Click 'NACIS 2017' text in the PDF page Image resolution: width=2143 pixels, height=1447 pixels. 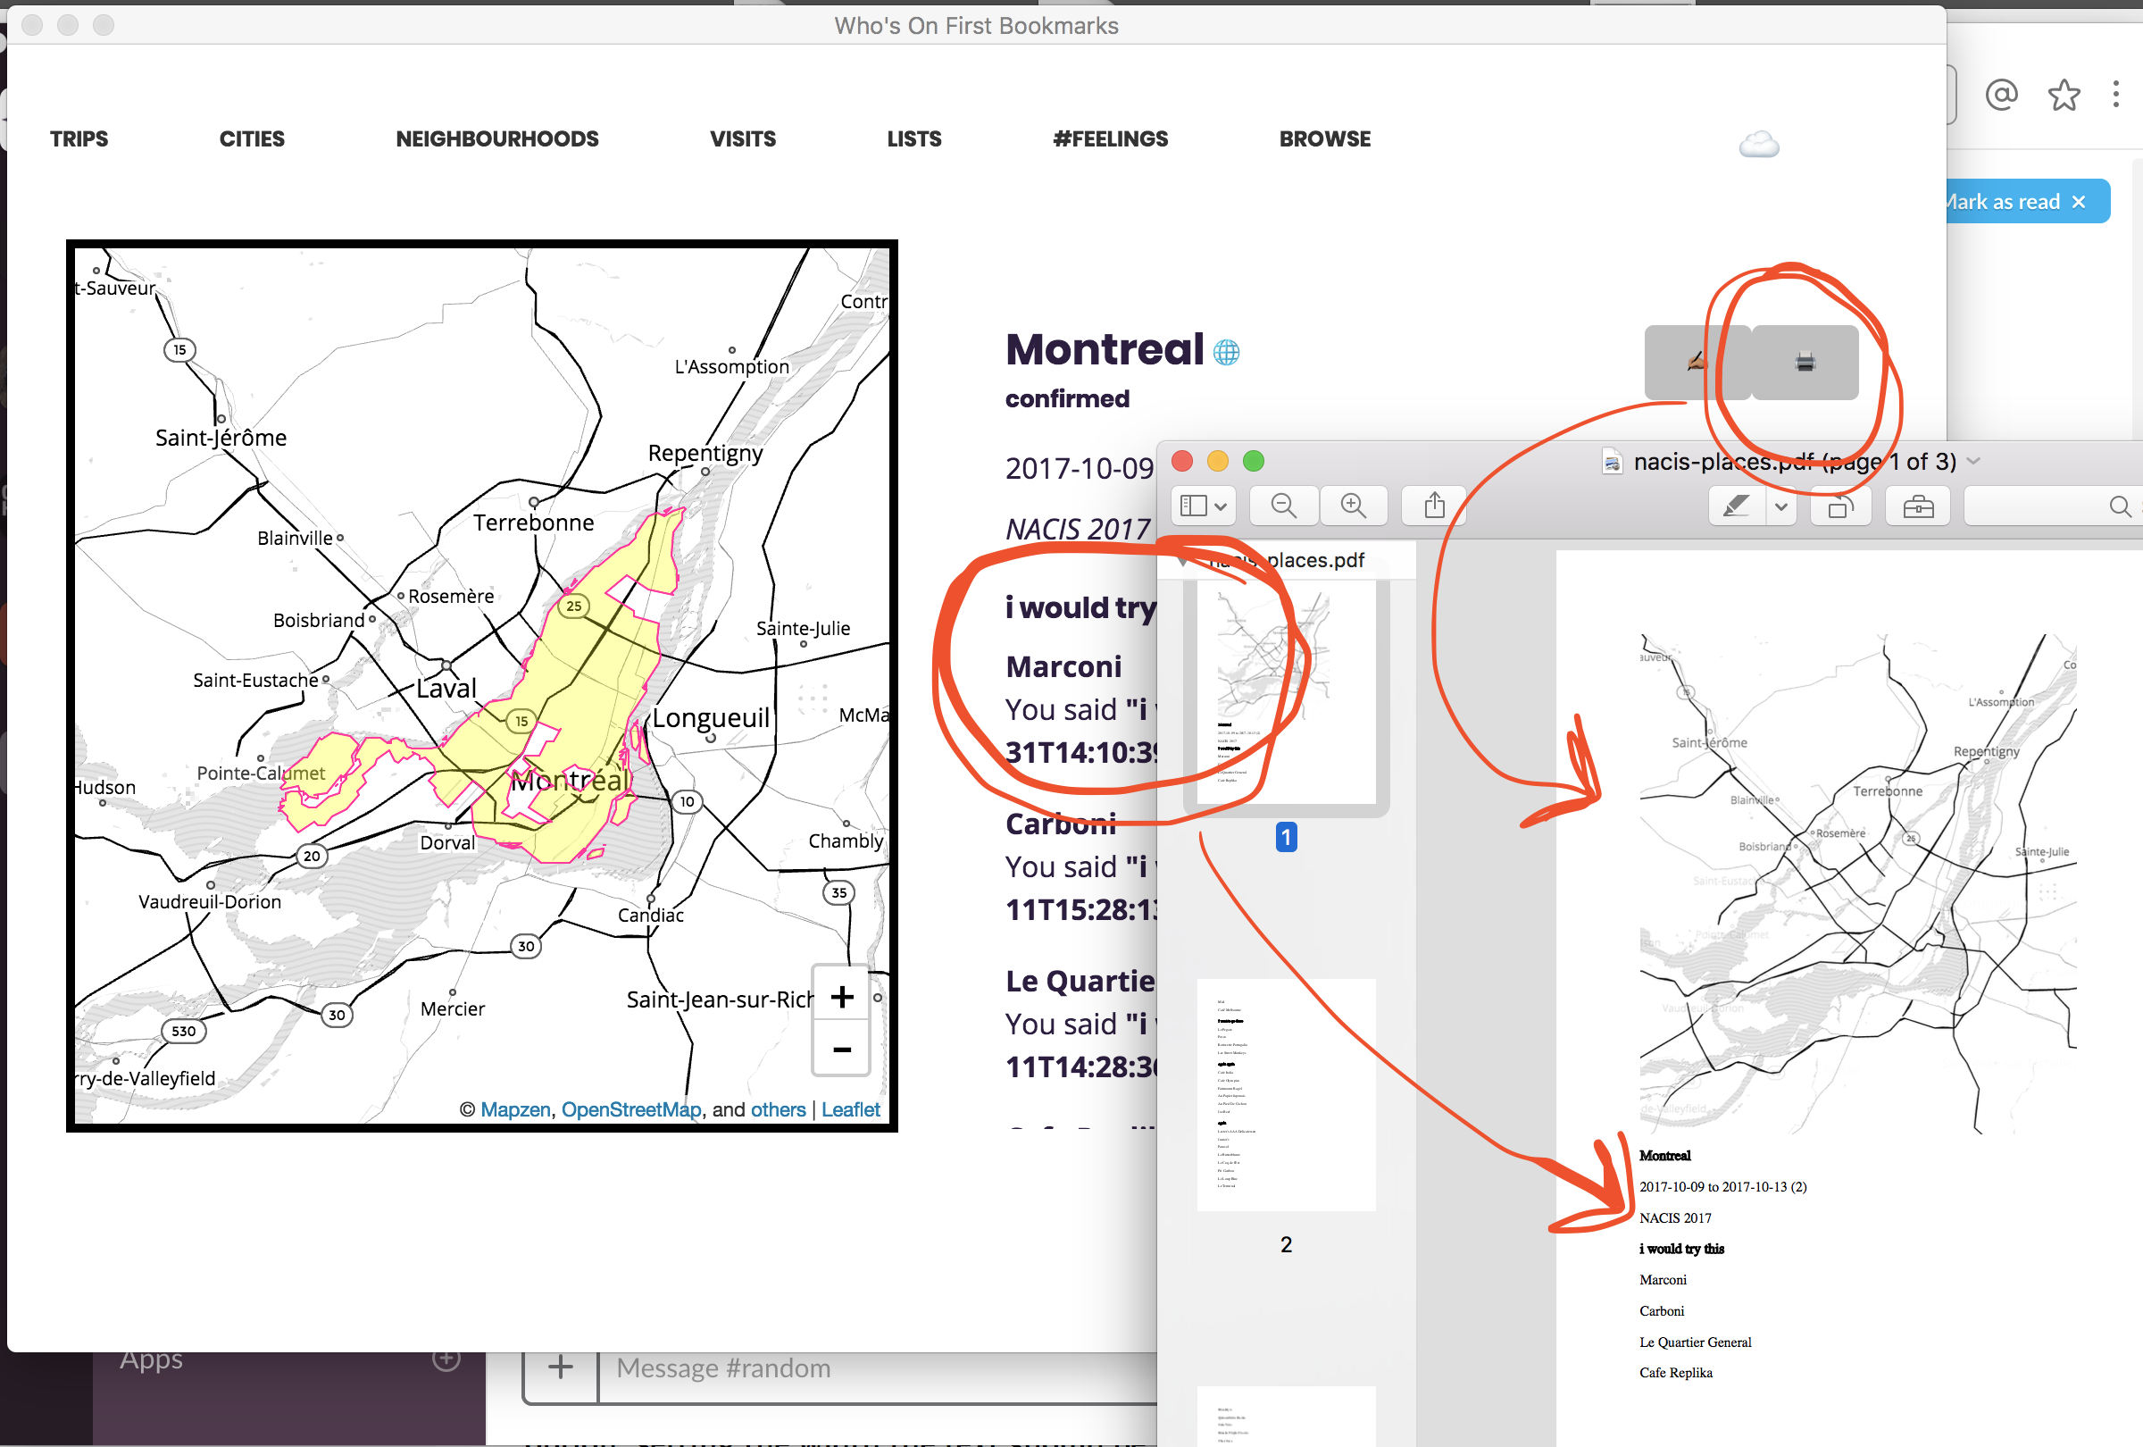pyautogui.click(x=1674, y=1217)
